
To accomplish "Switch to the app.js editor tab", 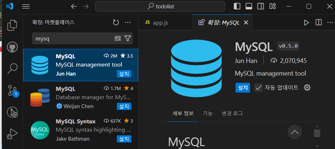I will (x=165, y=23).
